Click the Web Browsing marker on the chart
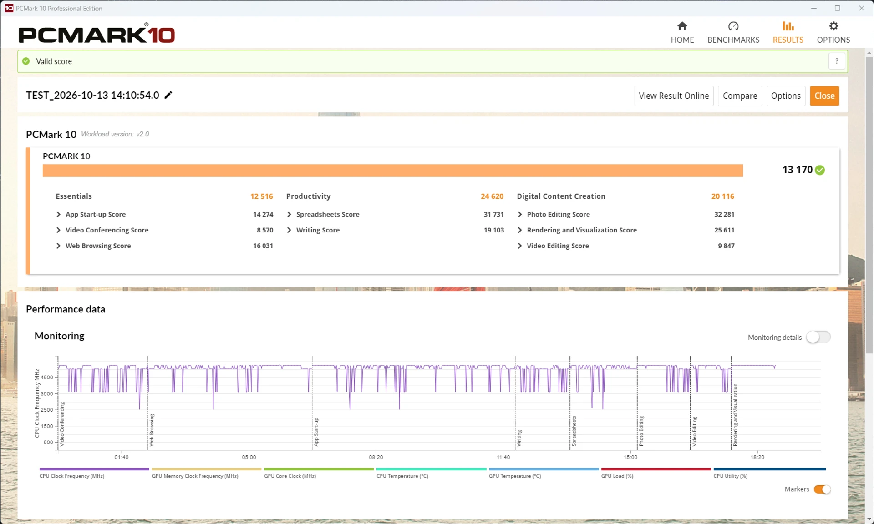Viewport: 874px width, 524px height. point(152,430)
